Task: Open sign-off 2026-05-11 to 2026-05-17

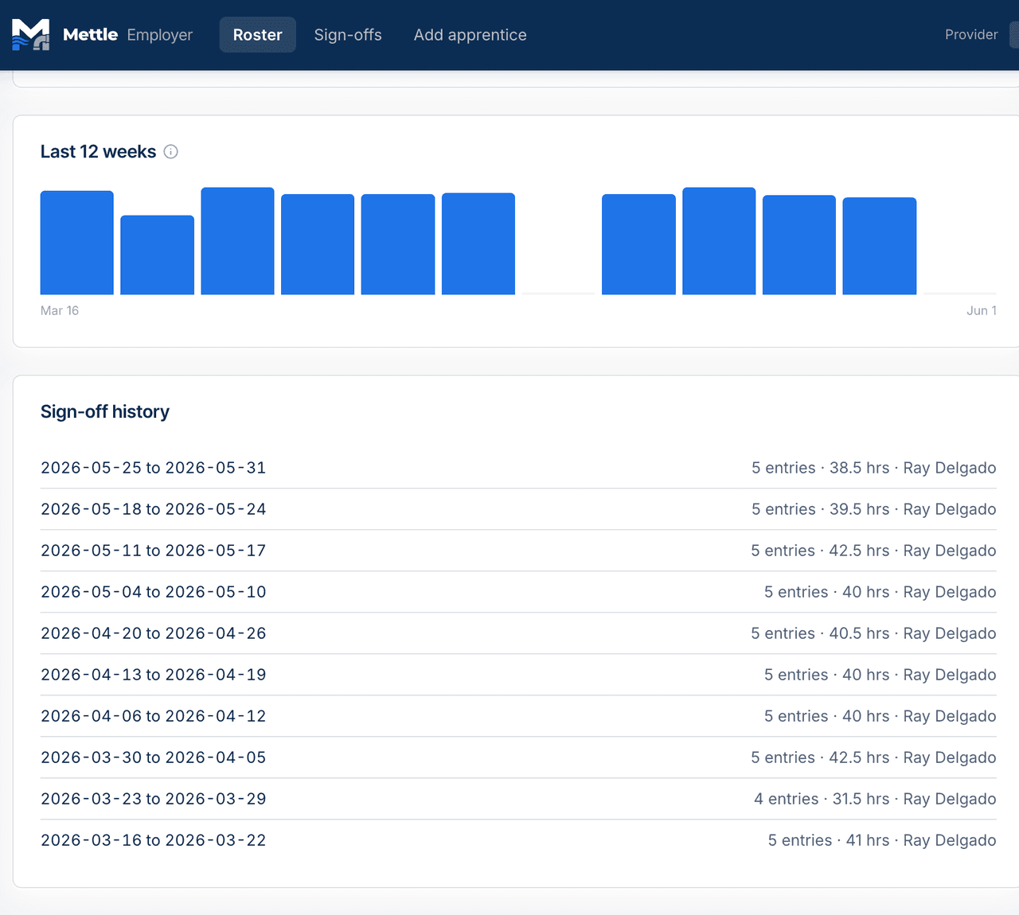Action: 518,551
